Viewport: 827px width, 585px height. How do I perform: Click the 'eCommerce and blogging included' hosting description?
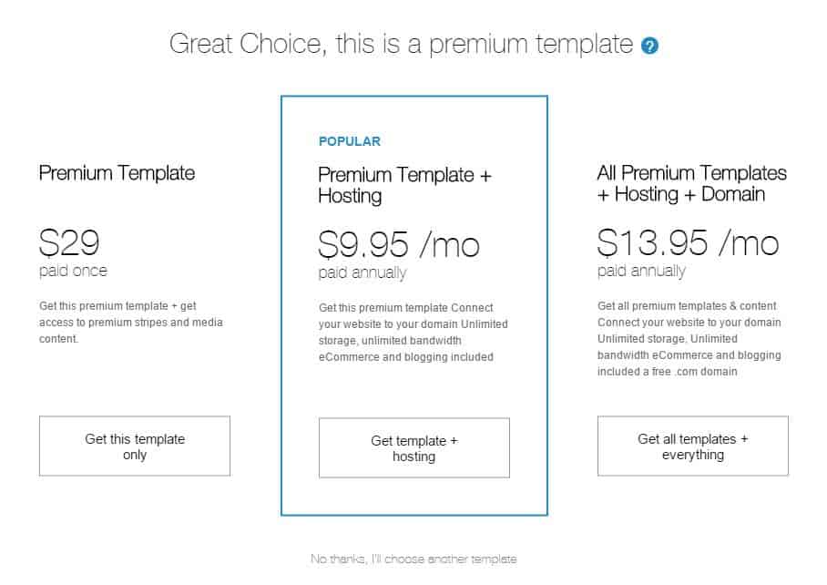[413, 333]
